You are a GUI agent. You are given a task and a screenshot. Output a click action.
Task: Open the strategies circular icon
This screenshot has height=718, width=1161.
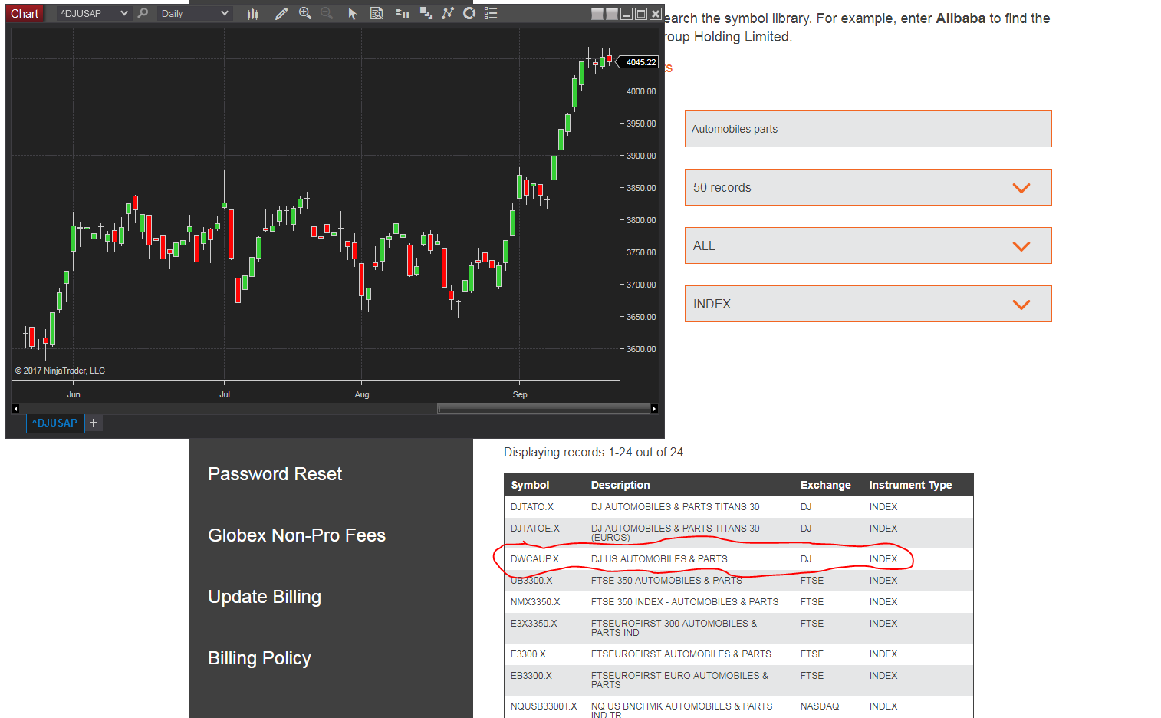click(469, 13)
